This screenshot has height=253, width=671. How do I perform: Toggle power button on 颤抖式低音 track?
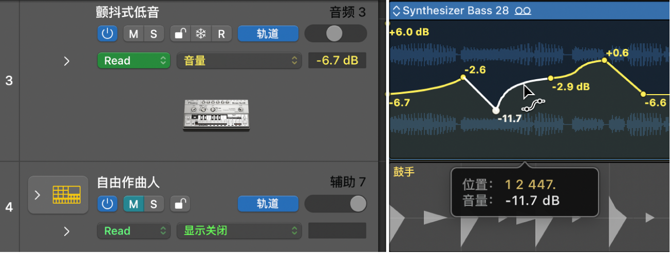click(107, 34)
